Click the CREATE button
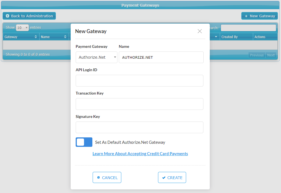 coord(172,177)
